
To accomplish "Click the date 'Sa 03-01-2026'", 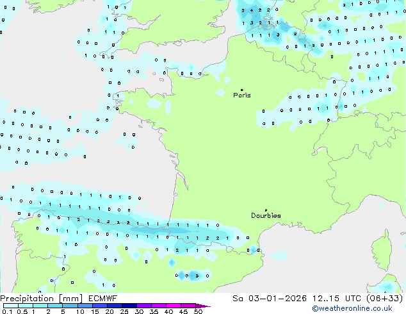I will 270,299.
